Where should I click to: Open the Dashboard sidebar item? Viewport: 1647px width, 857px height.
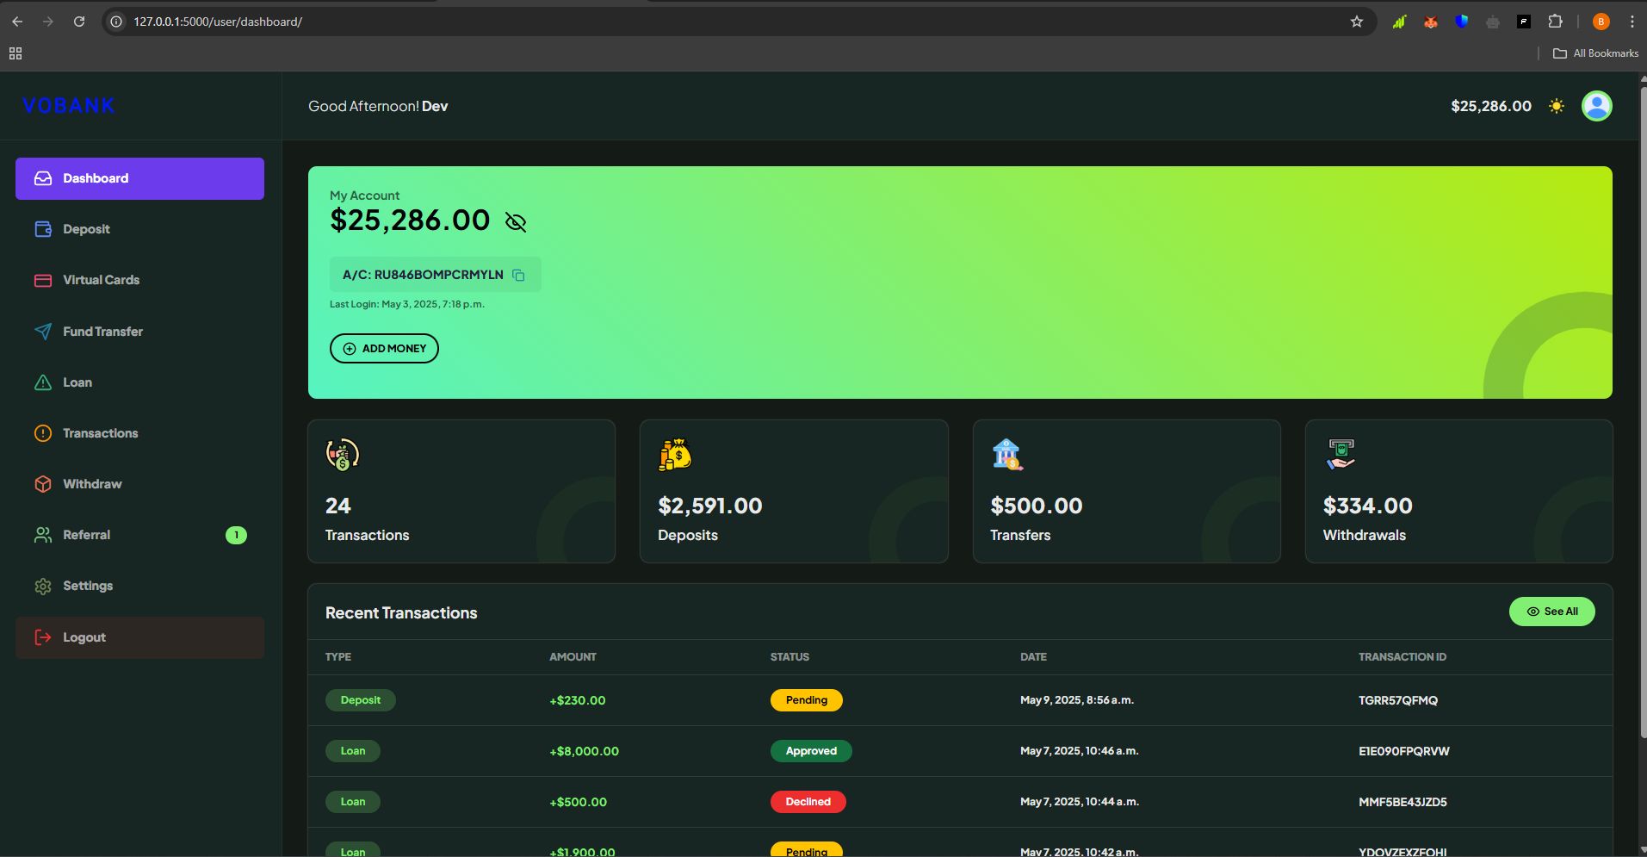click(x=139, y=178)
